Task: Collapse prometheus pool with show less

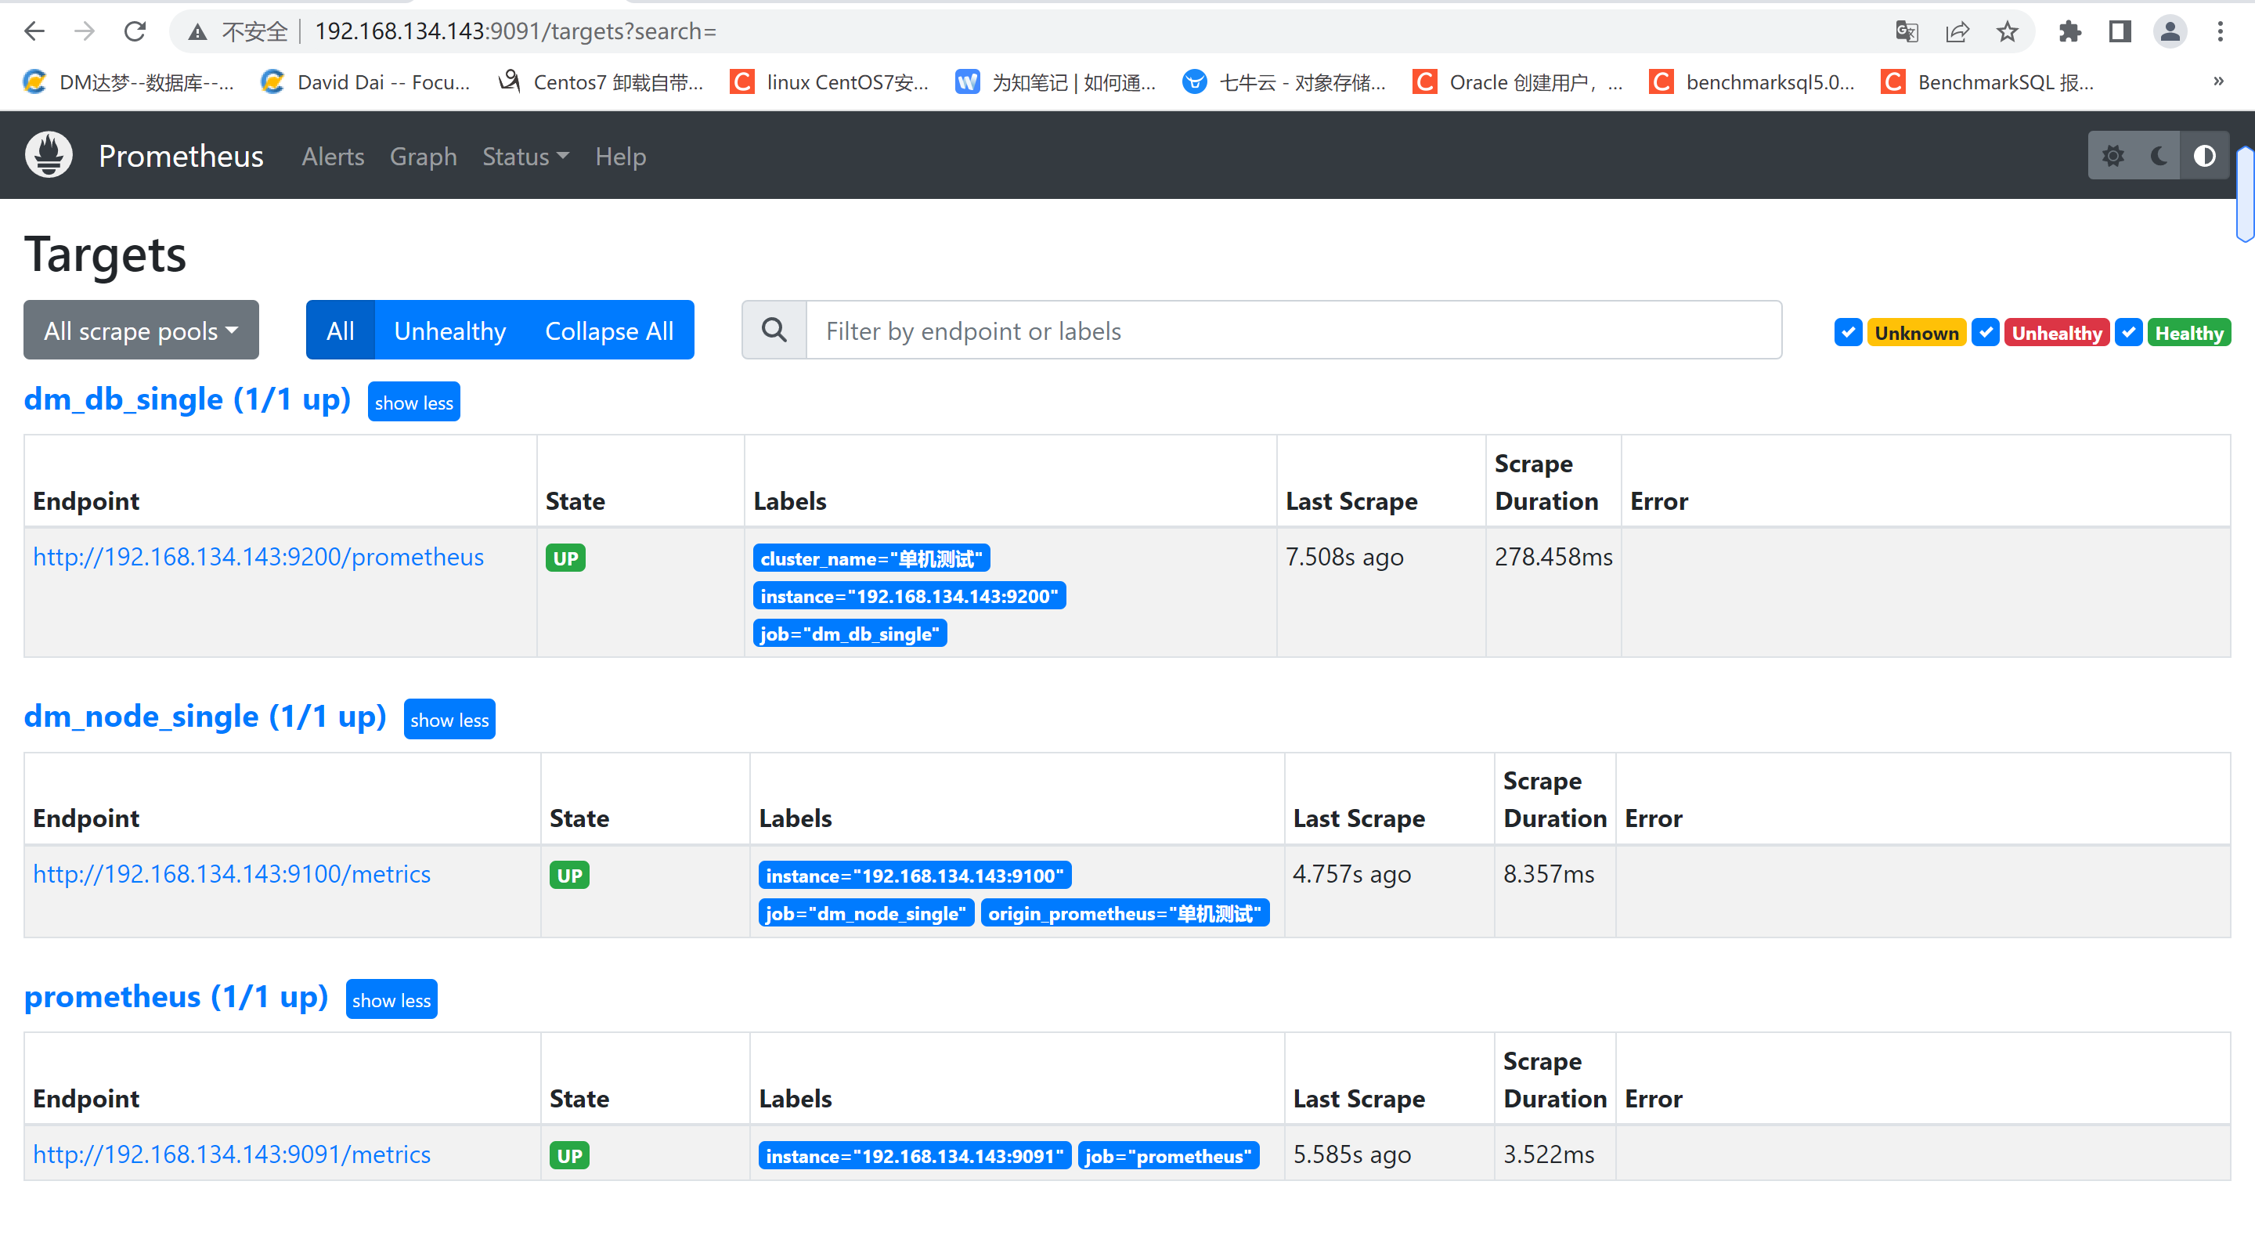Action: [x=391, y=999]
